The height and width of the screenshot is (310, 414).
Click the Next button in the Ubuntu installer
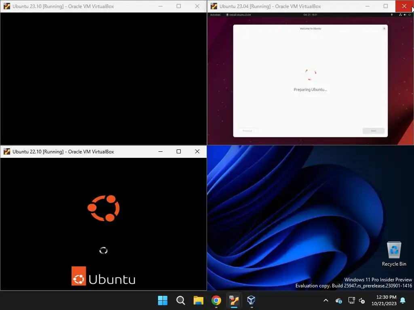click(374, 131)
